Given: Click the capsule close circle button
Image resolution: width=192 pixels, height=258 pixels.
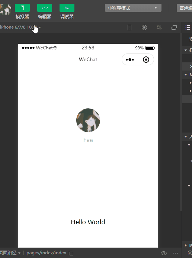Looking at the screenshot, I should tap(146, 59).
